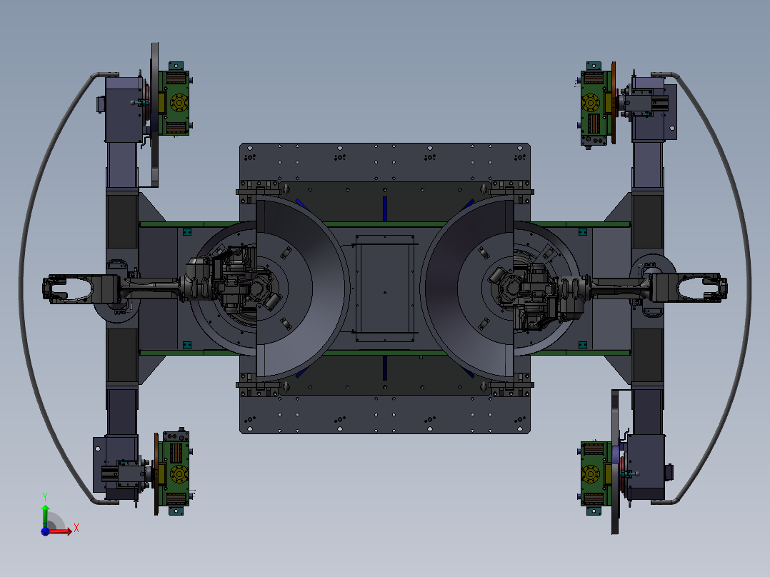This screenshot has width=770, height=577.
Task: Select the blue vertical strip at top center
Action: point(385,209)
